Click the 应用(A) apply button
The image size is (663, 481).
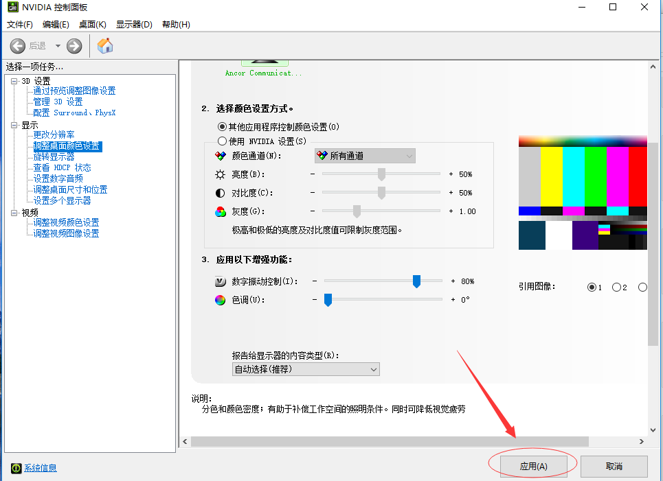(533, 466)
